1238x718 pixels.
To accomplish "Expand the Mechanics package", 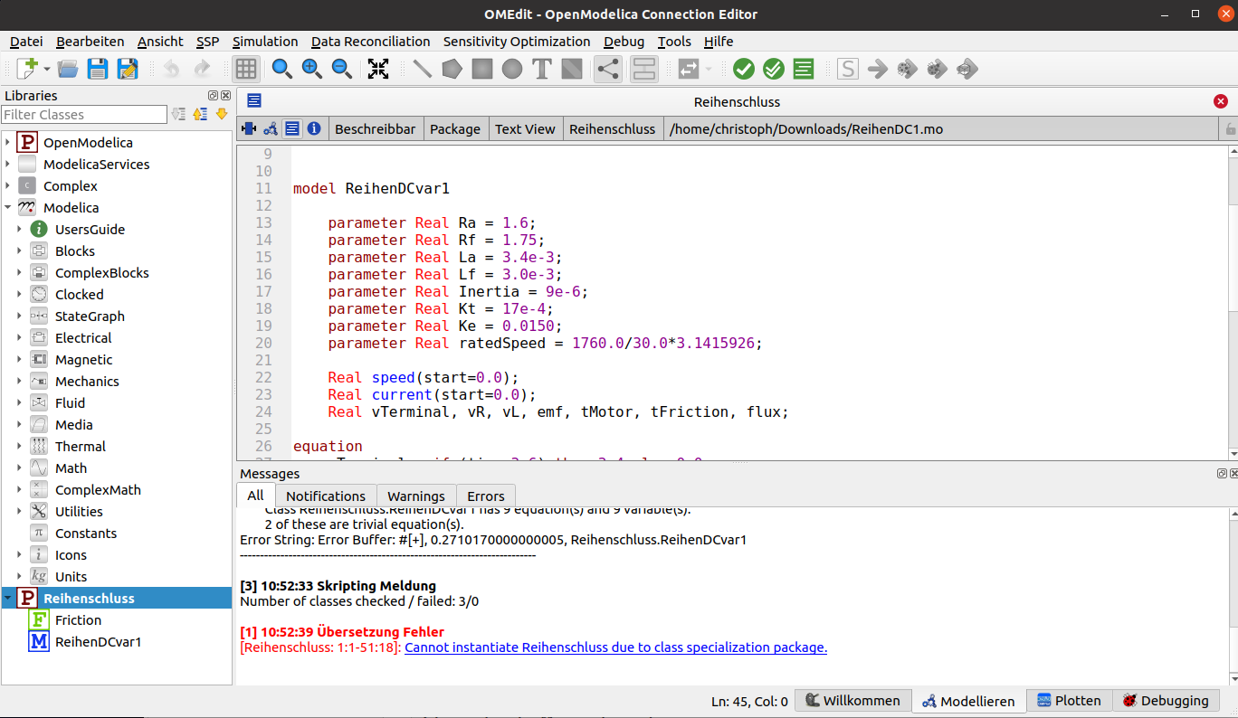I will coord(20,382).
